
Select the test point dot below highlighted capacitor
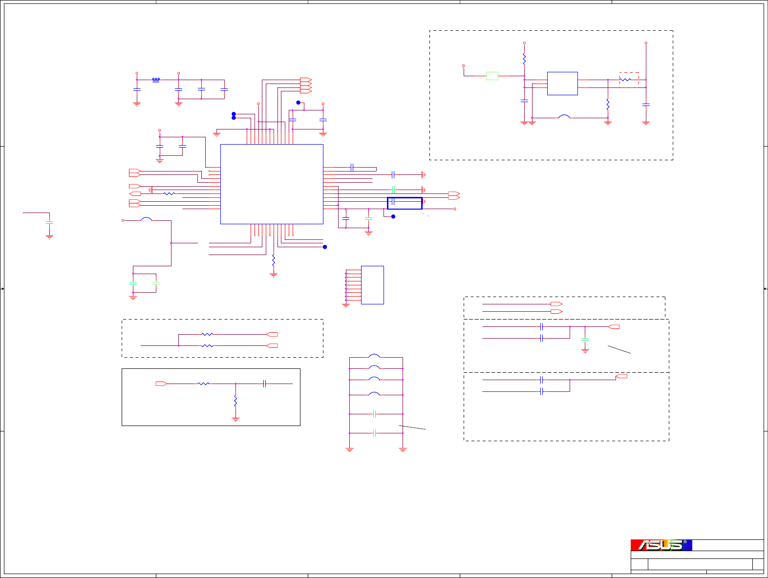tap(393, 216)
